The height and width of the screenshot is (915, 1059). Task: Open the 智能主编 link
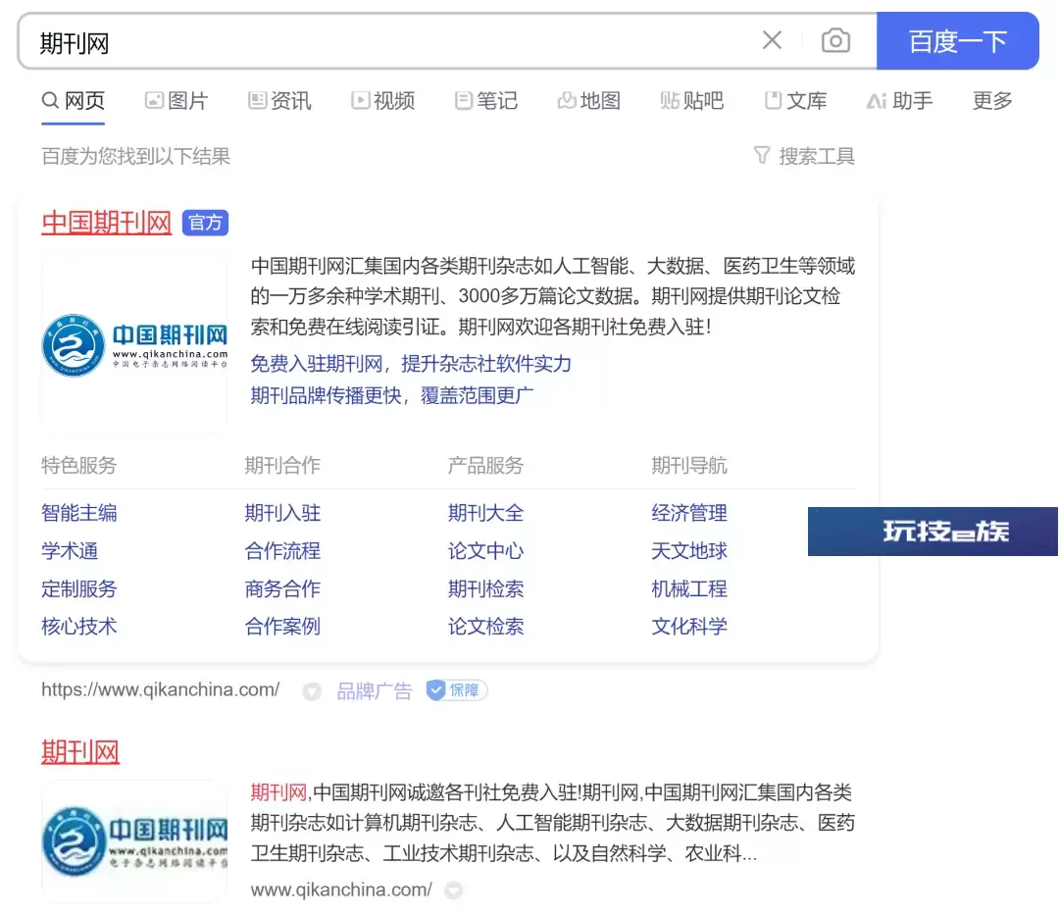(79, 513)
